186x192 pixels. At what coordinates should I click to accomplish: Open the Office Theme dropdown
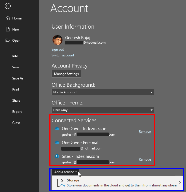click(x=103, y=110)
